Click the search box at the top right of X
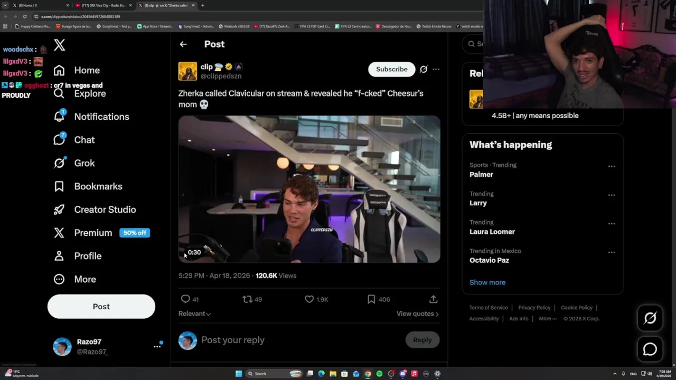Viewport: 676px width, 380px height. point(473,44)
